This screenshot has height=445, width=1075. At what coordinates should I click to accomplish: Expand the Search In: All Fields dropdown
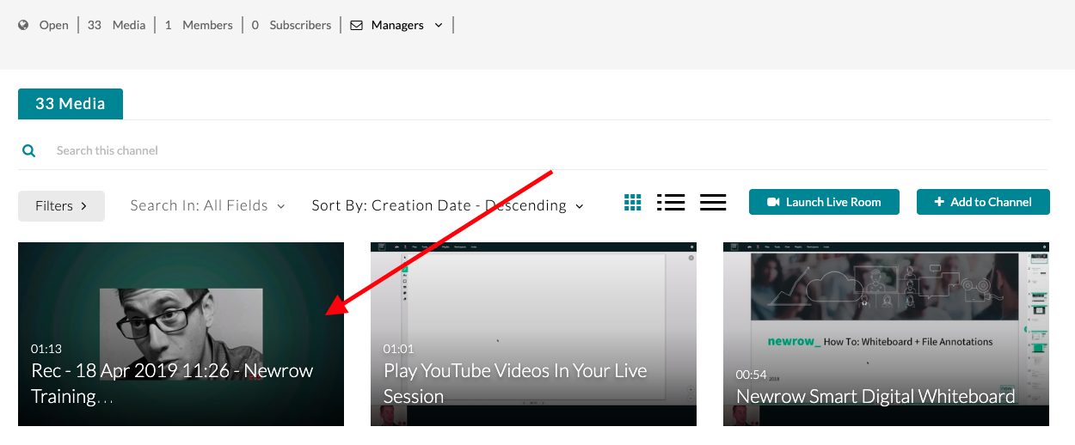208,205
